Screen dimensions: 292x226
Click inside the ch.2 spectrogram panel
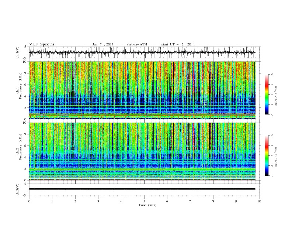click(x=142, y=151)
